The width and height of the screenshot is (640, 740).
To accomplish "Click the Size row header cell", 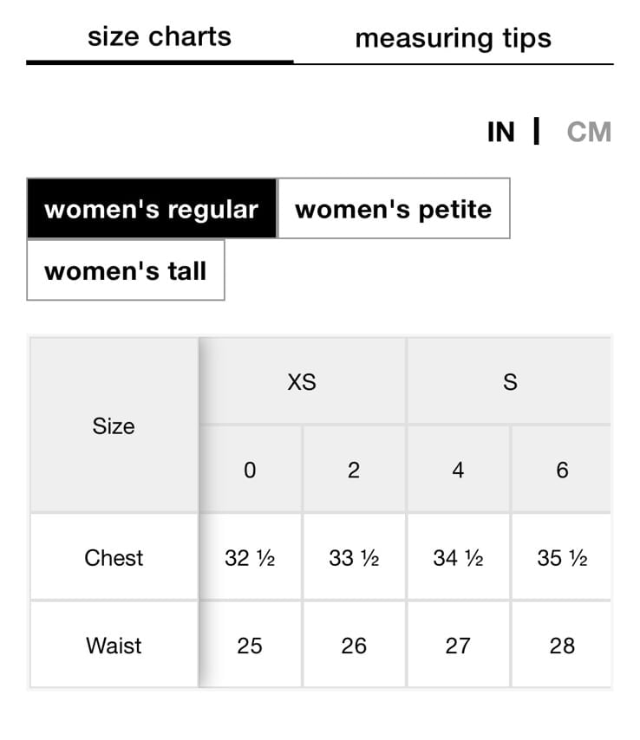I will coord(114,425).
